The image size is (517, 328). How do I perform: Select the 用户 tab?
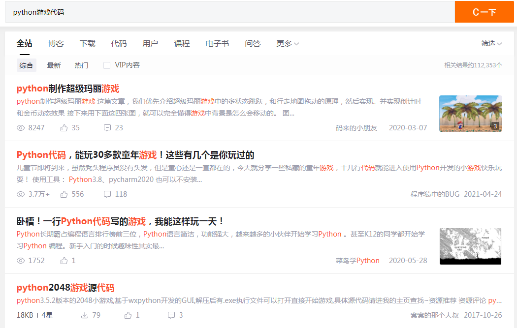(x=150, y=43)
